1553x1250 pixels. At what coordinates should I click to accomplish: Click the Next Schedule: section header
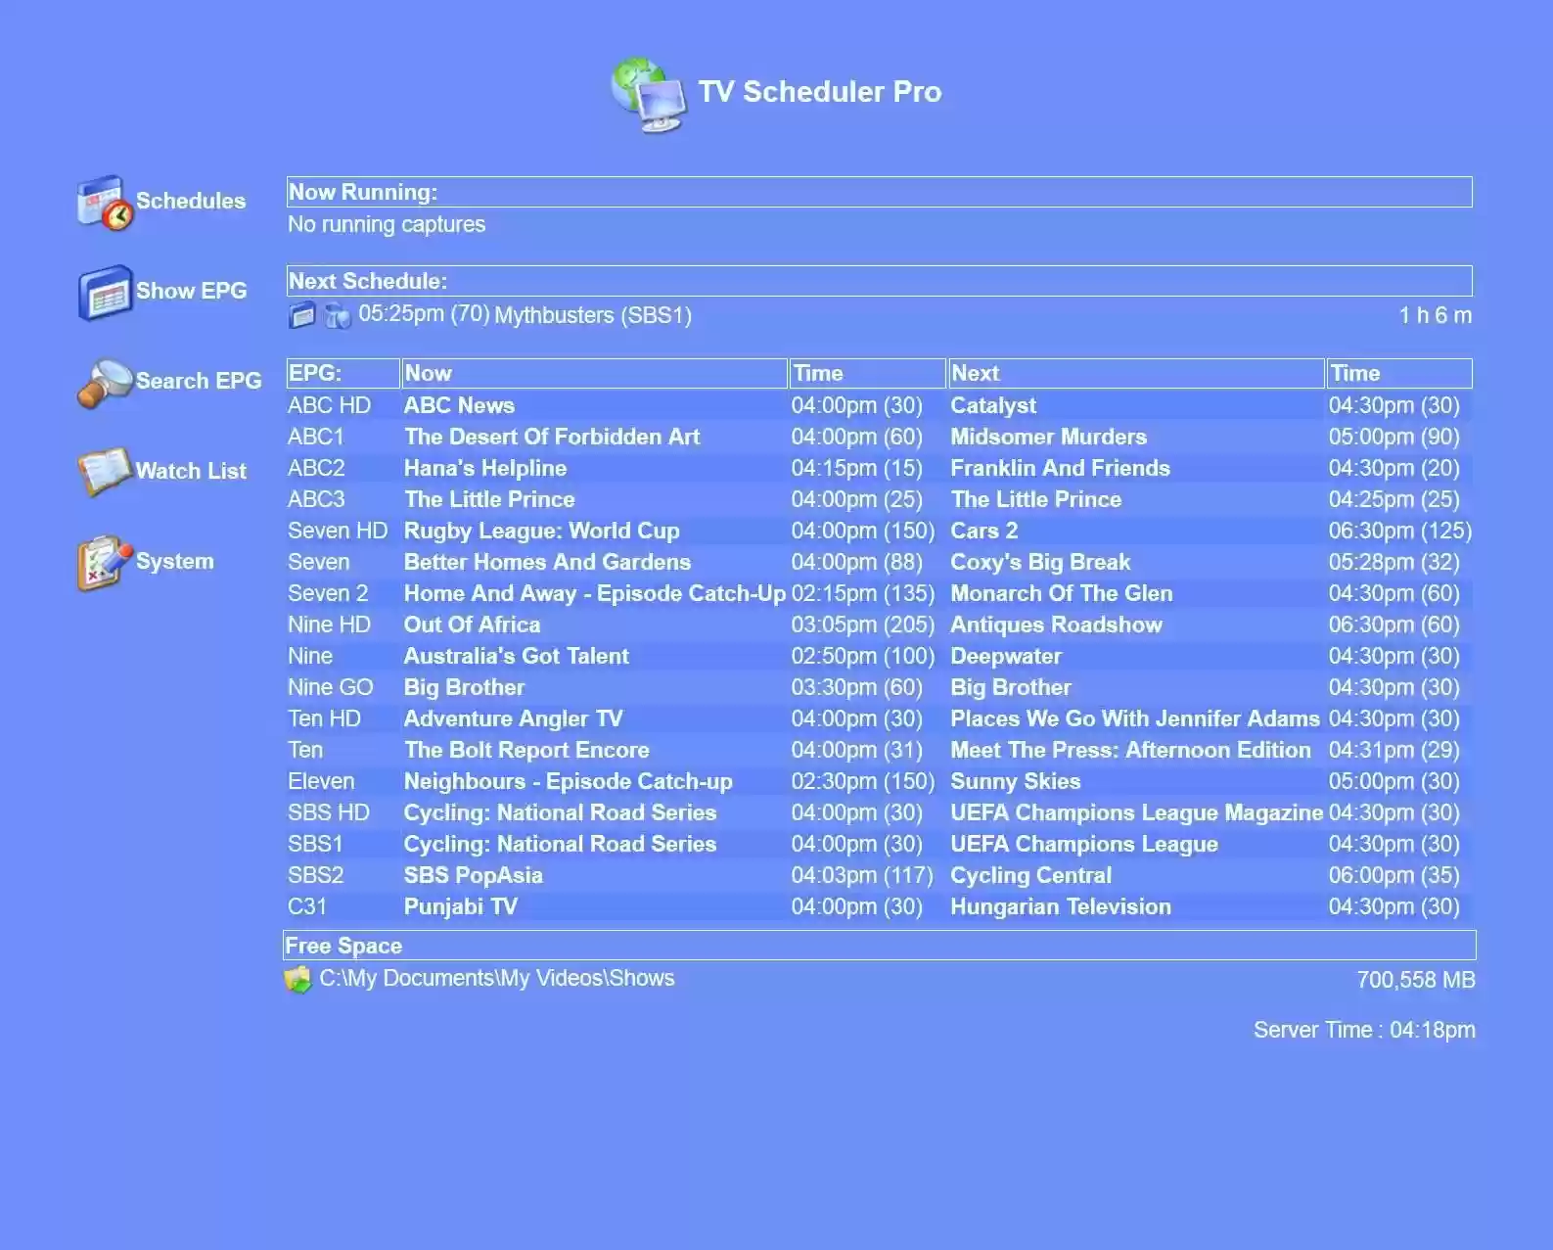point(880,281)
